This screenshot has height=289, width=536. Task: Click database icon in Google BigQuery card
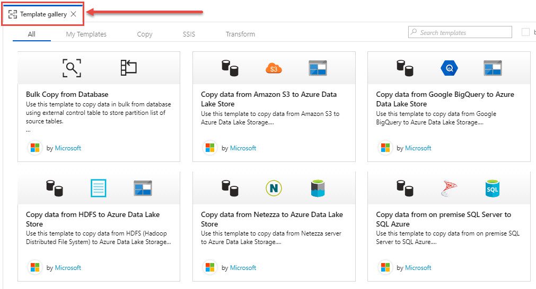coord(405,68)
